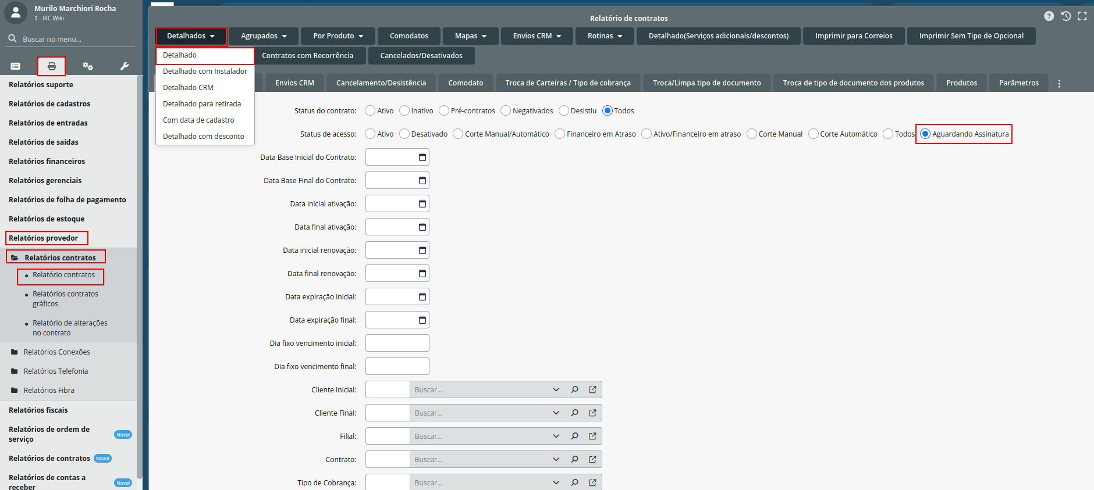
Task: Open the vertical three-dot tabs overflow menu
Action: [1059, 83]
